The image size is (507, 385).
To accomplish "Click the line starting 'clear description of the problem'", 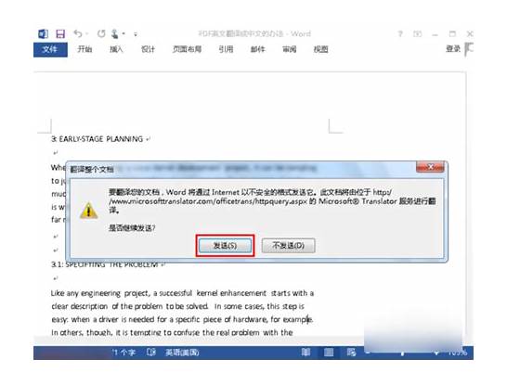I will point(178,306).
